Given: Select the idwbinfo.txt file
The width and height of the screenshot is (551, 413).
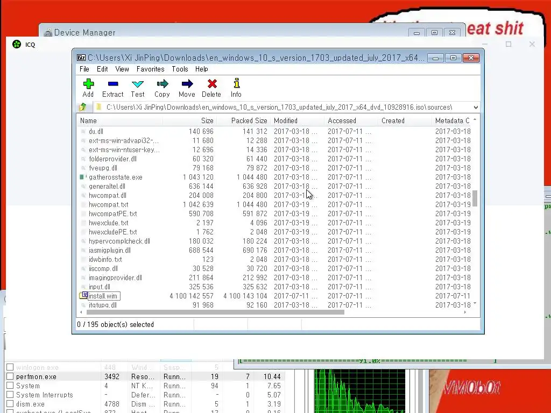Looking at the screenshot, I should [x=105, y=259].
